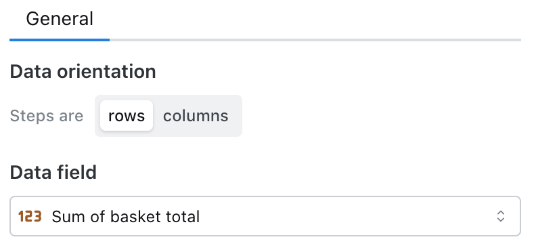Click the gray tab bar divider line
This screenshot has height=252, width=536.
click(x=315, y=40)
